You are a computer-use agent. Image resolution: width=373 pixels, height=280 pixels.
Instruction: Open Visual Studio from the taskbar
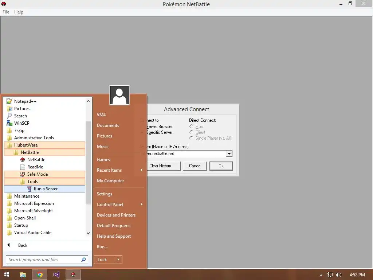(x=56, y=275)
